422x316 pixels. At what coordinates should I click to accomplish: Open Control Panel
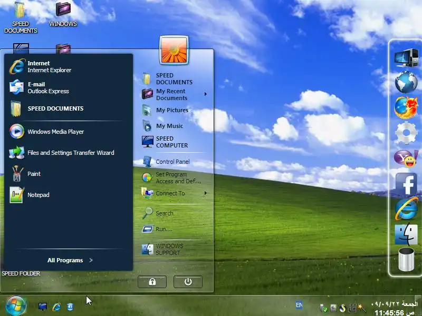point(166,162)
